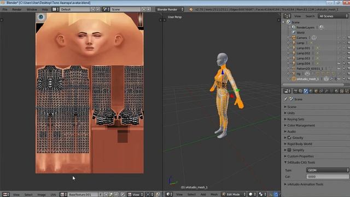Toggle the Simplify checkbox
The image size is (350, 197).
coord(289,150)
